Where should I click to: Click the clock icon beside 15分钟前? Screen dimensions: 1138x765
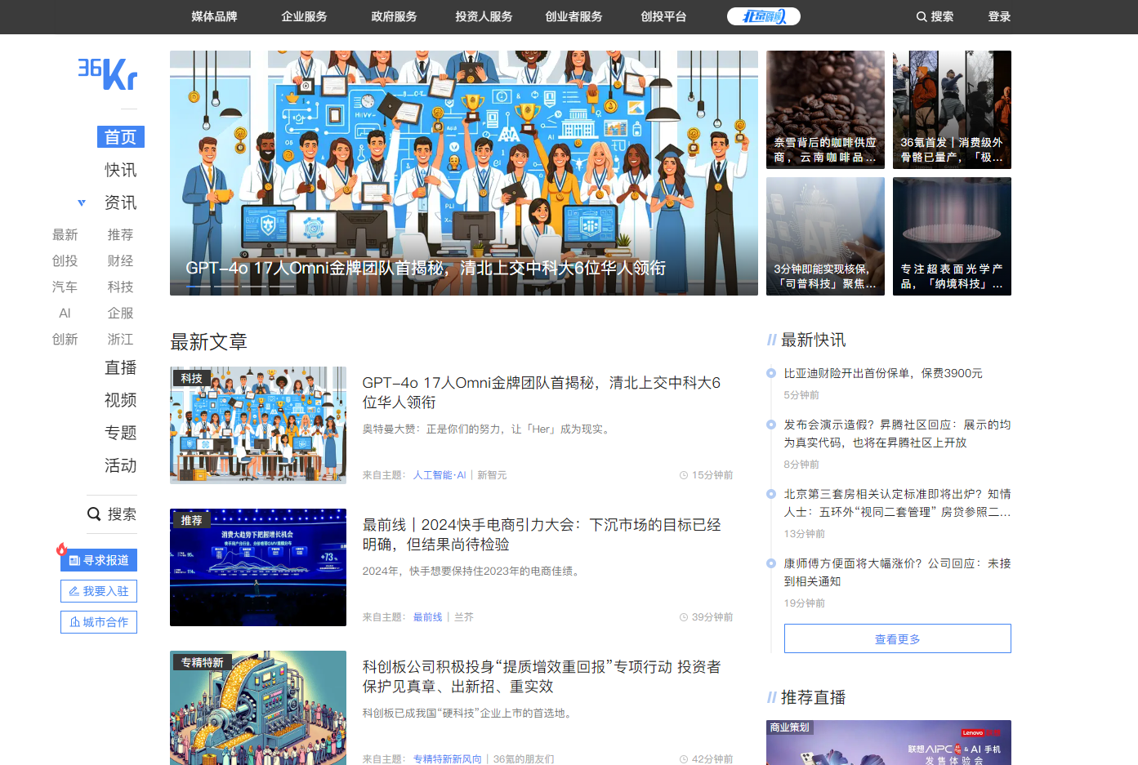(684, 475)
